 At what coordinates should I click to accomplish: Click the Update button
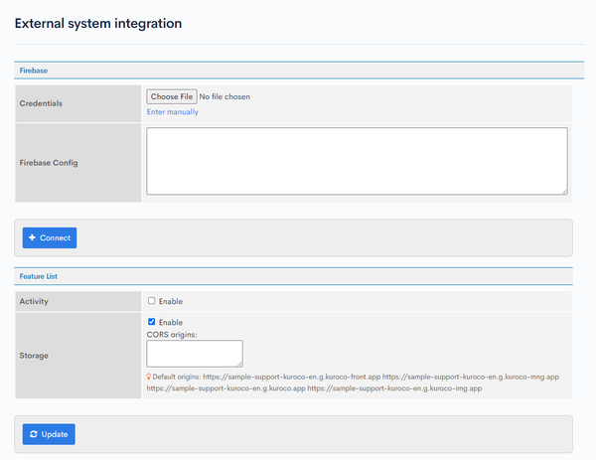[x=49, y=434]
